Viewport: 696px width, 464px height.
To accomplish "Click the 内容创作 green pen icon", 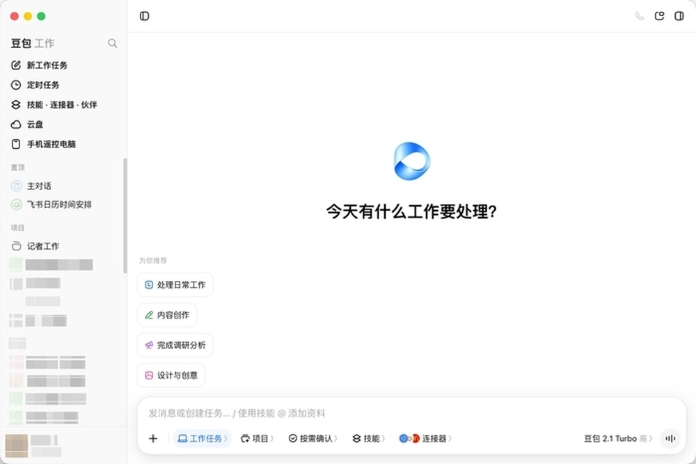I will [x=149, y=315].
